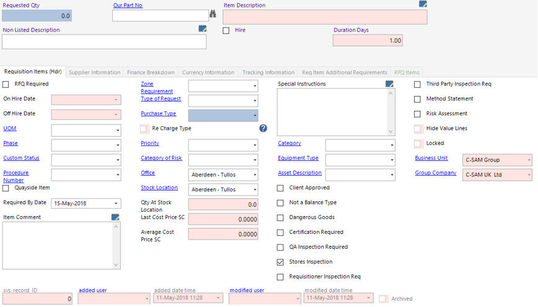Click the Purchase Type link label
The height and width of the screenshot is (307, 538).
click(158, 114)
